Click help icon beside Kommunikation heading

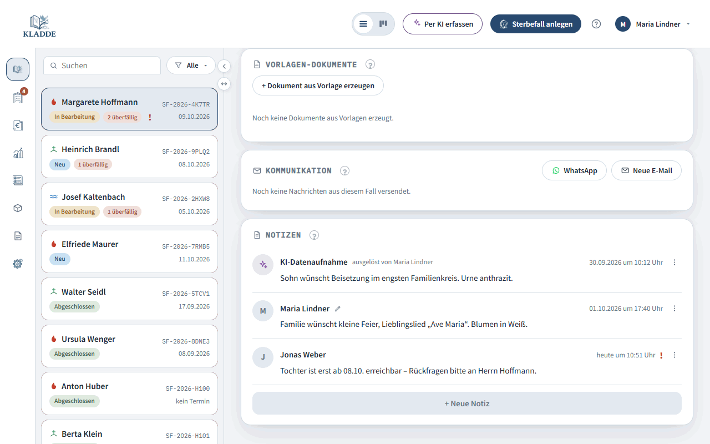tap(344, 170)
